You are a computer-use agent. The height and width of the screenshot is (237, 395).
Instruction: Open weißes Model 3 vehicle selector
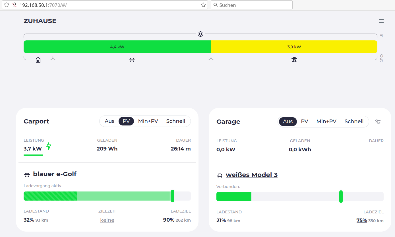coord(252,175)
